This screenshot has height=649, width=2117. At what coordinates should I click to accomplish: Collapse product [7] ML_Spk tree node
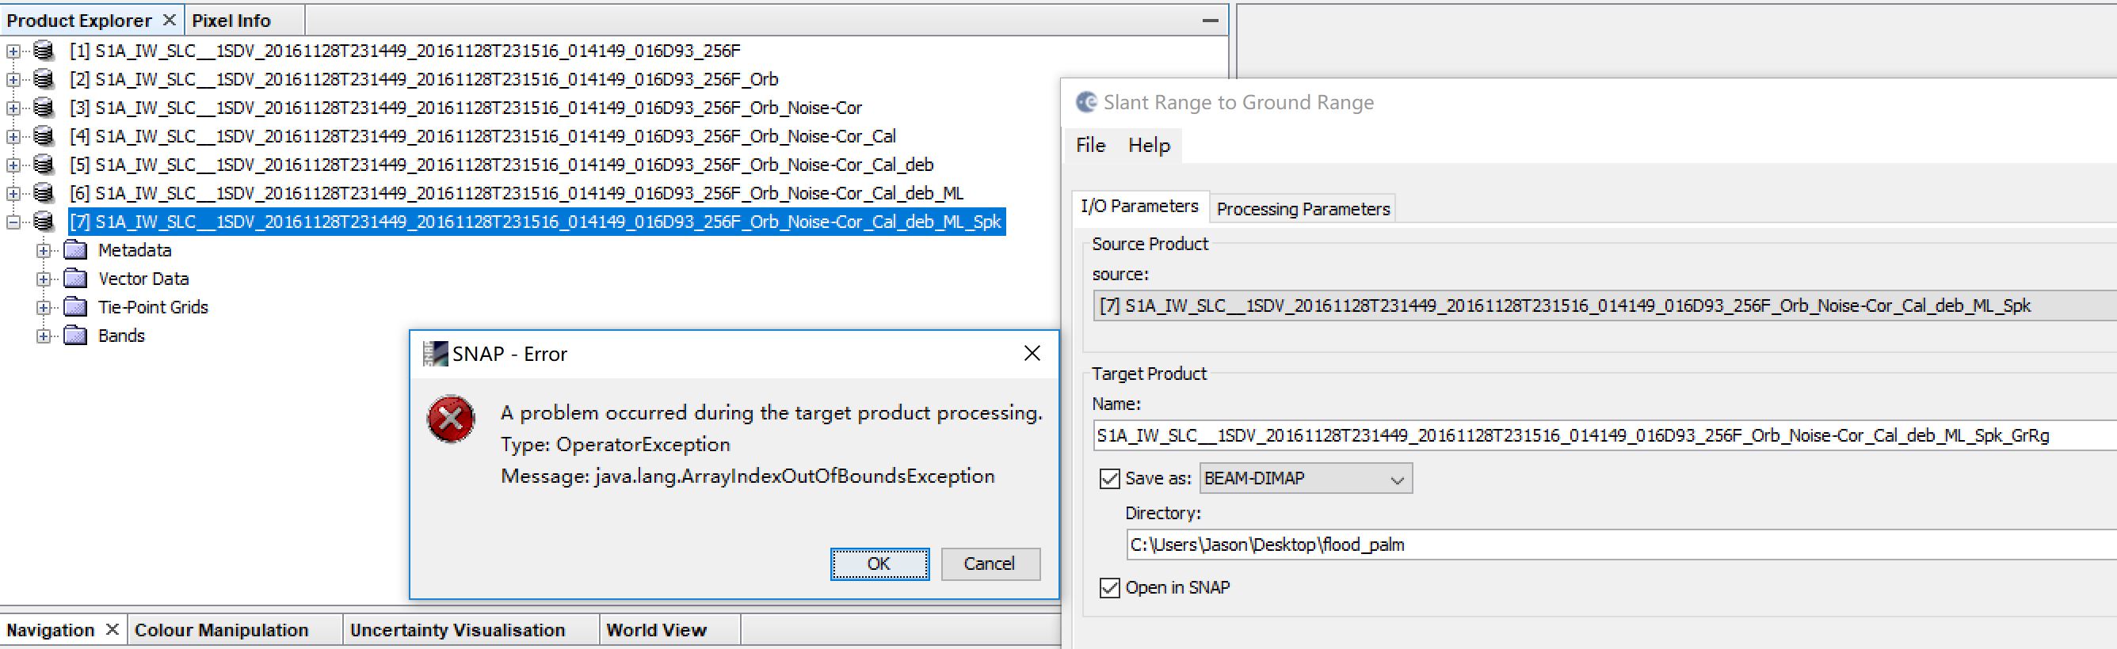tap(13, 222)
